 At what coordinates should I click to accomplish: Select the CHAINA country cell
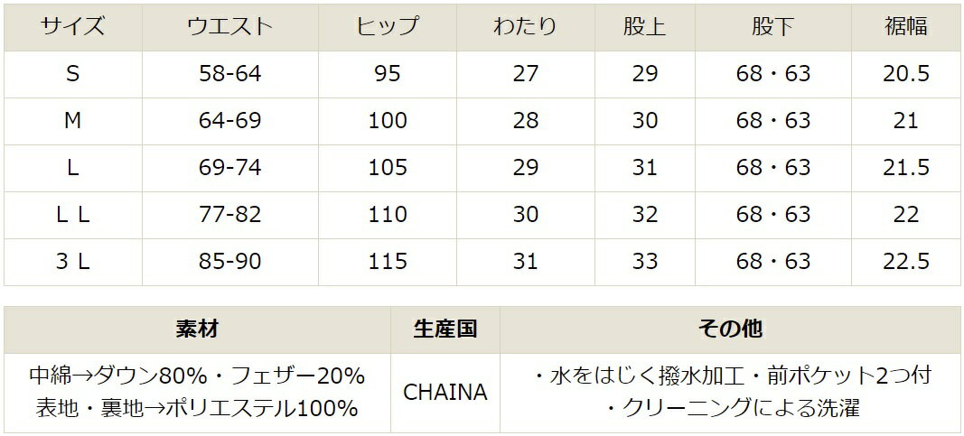click(x=445, y=393)
